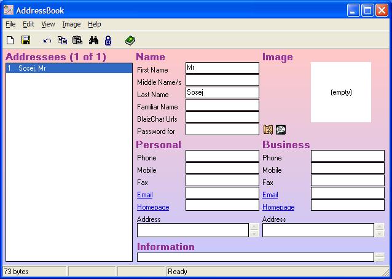Viewport: 392px width, 279px height.
Task: Click Business Address scroll down arrow
Action: point(380,234)
